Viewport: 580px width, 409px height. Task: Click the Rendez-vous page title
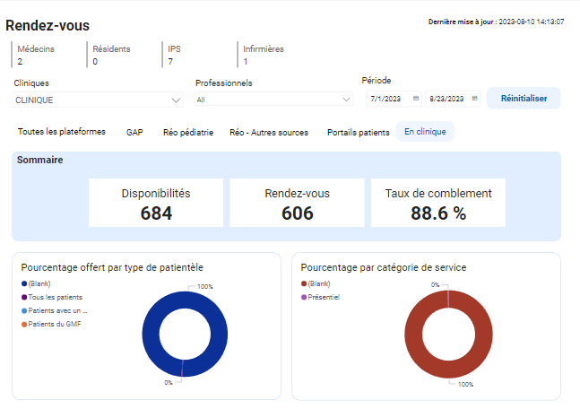(48, 25)
